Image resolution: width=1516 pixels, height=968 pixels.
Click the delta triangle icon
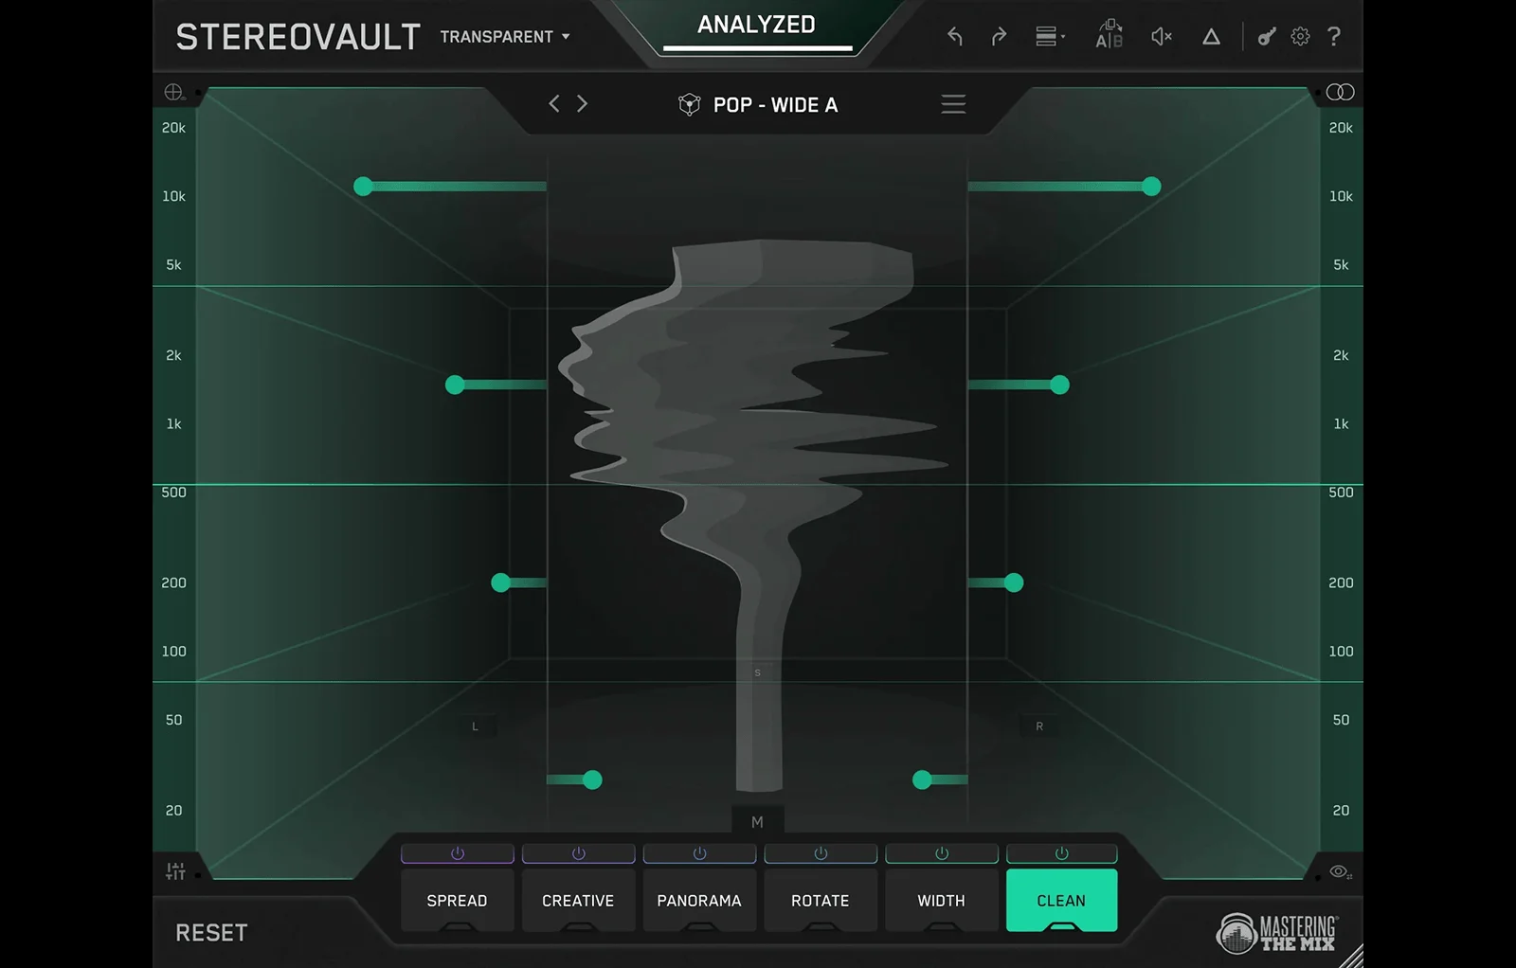pos(1211,37)
